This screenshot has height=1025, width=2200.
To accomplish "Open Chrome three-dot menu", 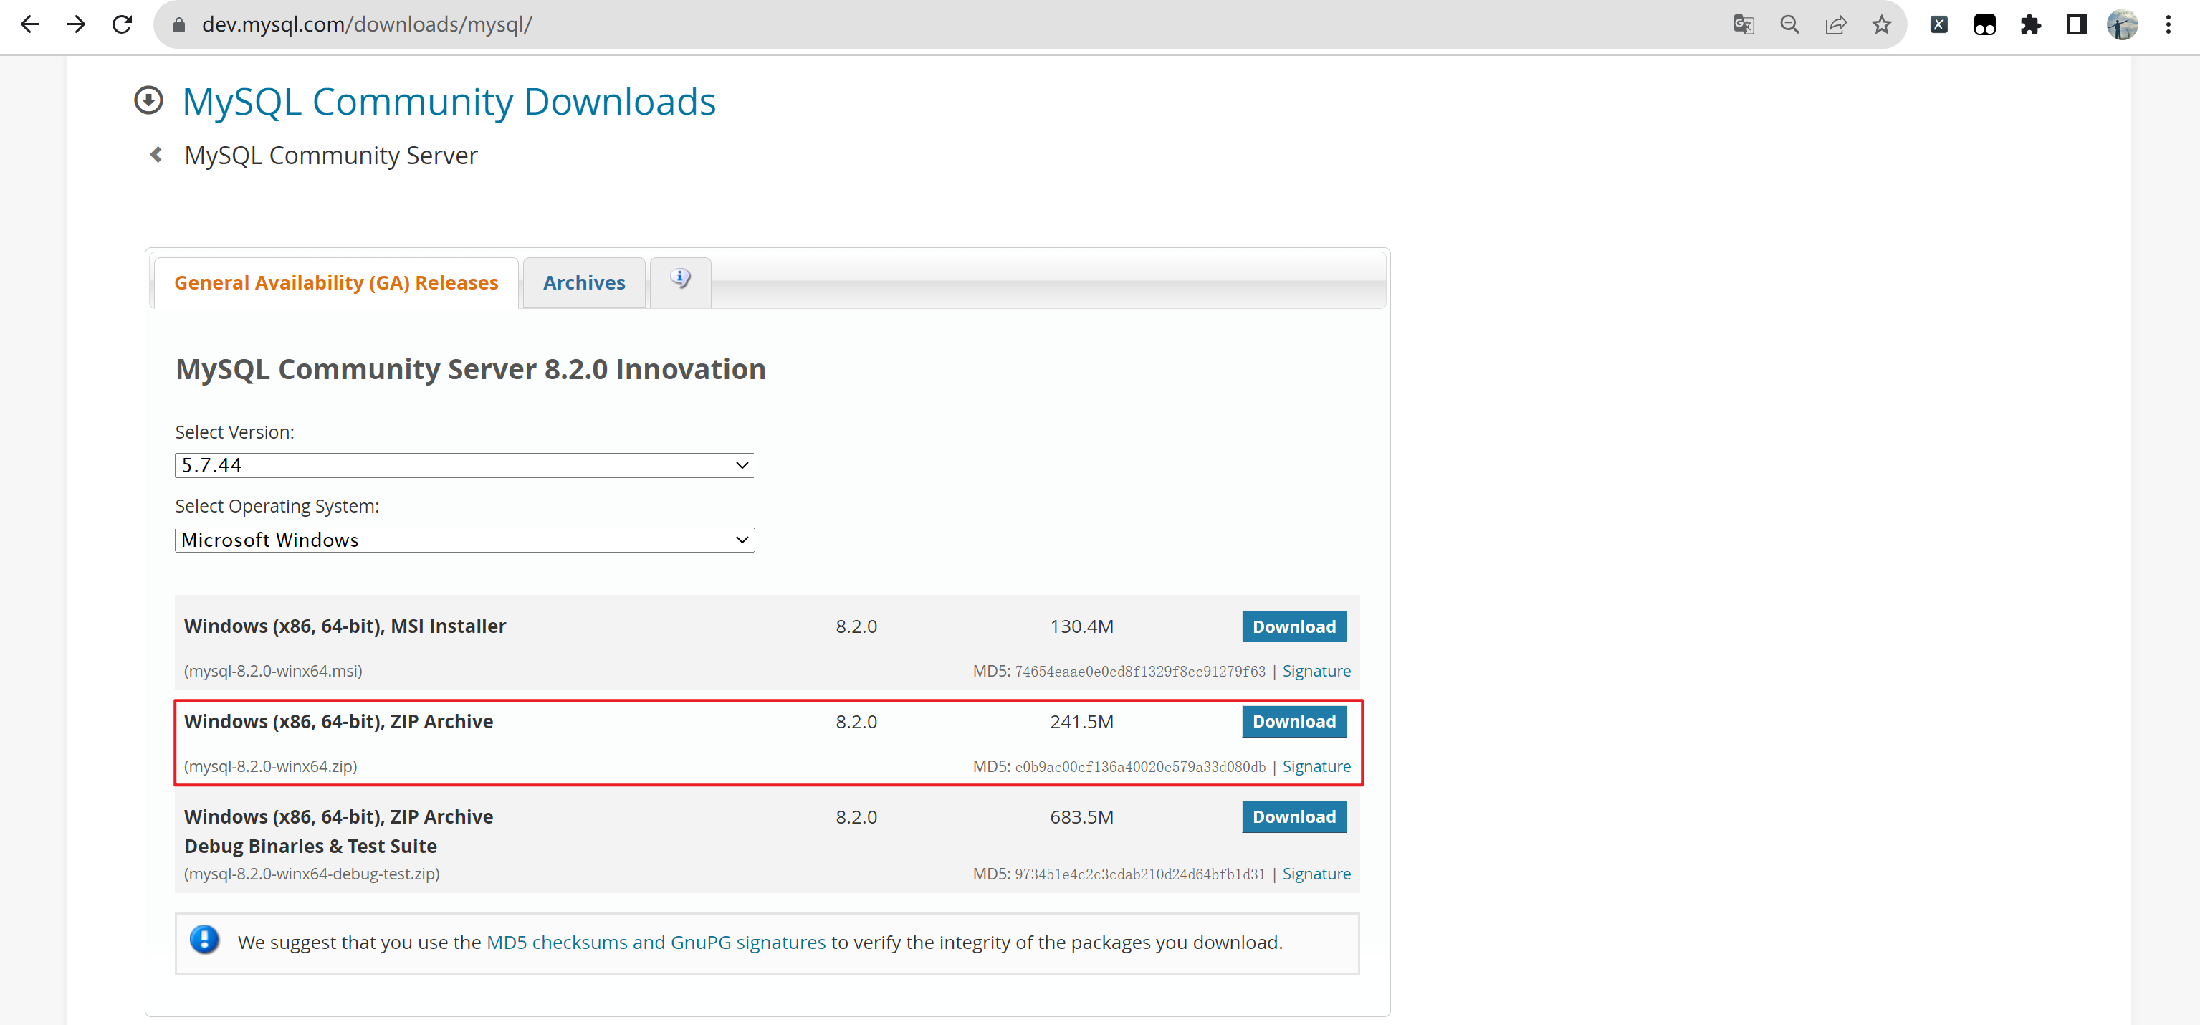I will tap(2168, 24).
